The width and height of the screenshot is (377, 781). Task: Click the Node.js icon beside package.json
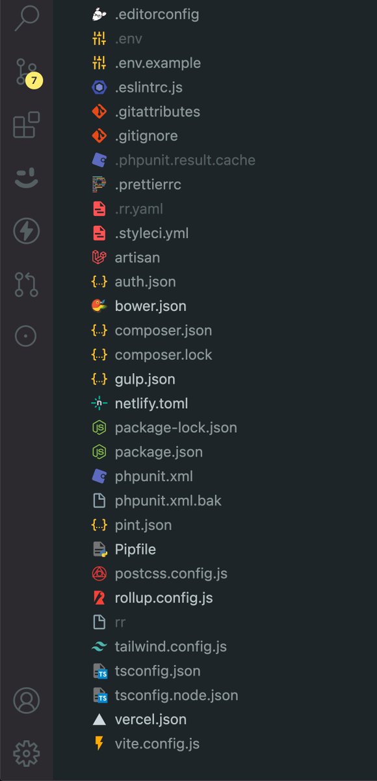(x=99, y=452)
